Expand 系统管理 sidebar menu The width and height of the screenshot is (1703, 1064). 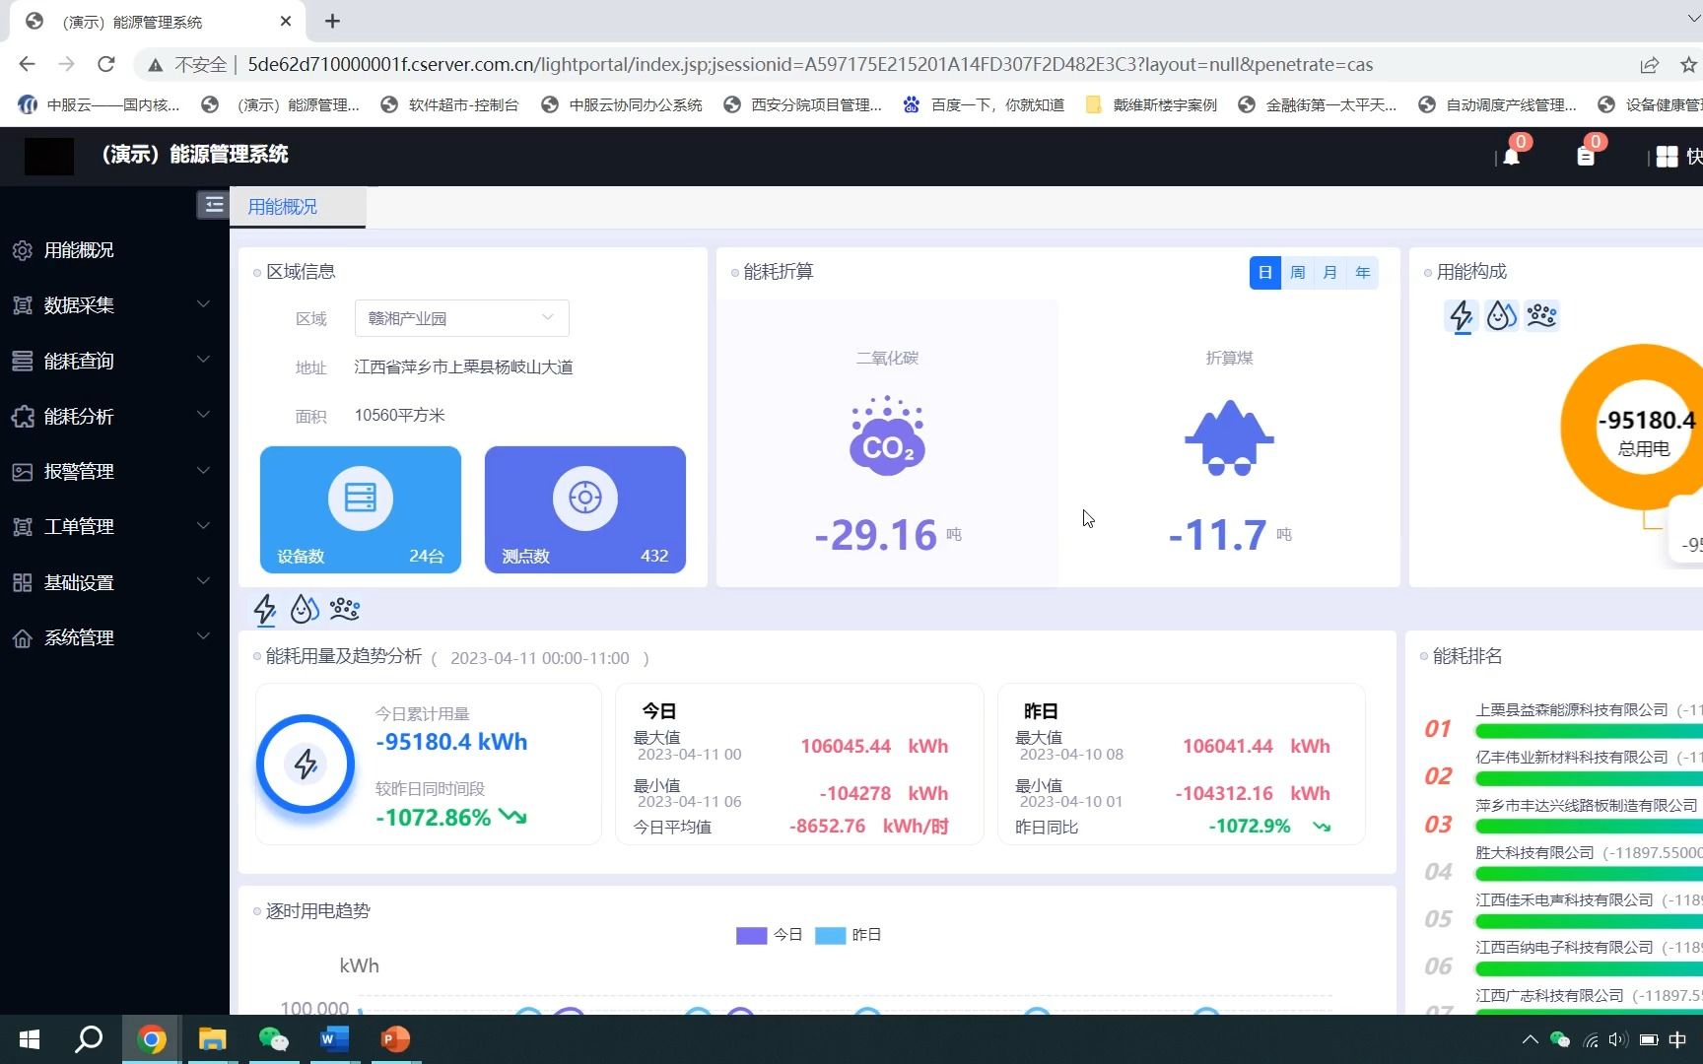(114, 637)
